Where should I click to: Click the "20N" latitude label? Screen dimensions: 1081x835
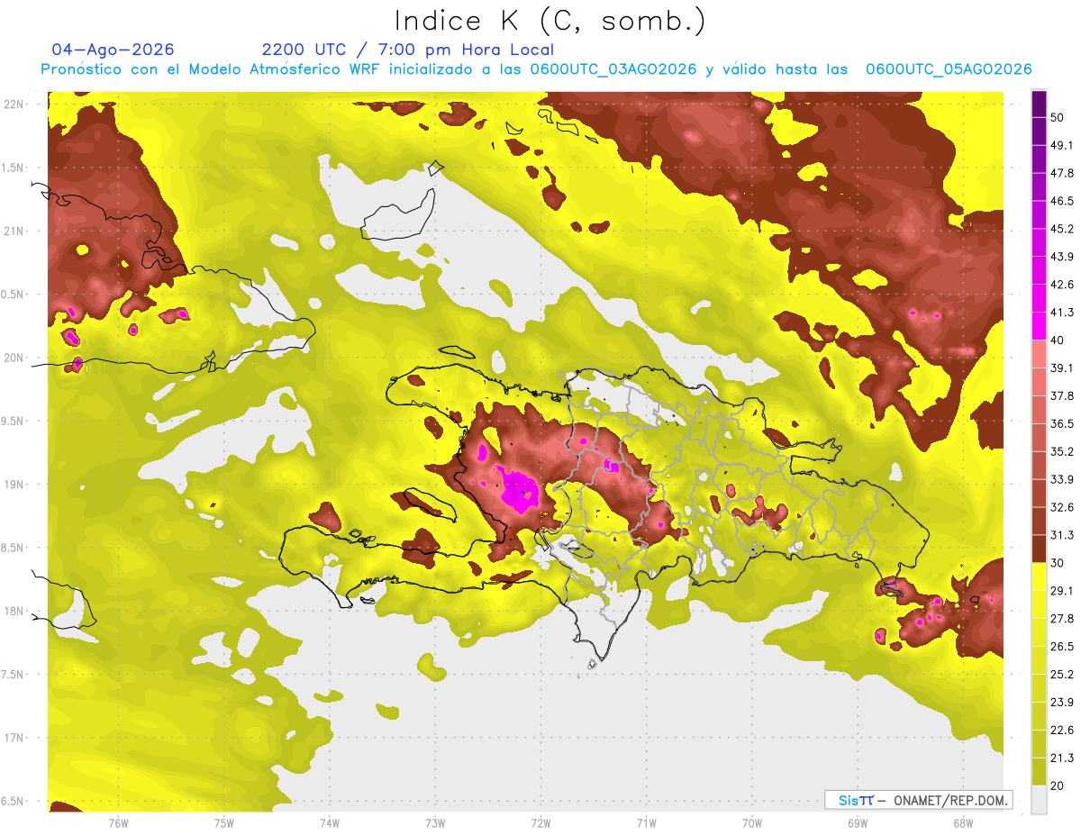(x=15, y=358)
